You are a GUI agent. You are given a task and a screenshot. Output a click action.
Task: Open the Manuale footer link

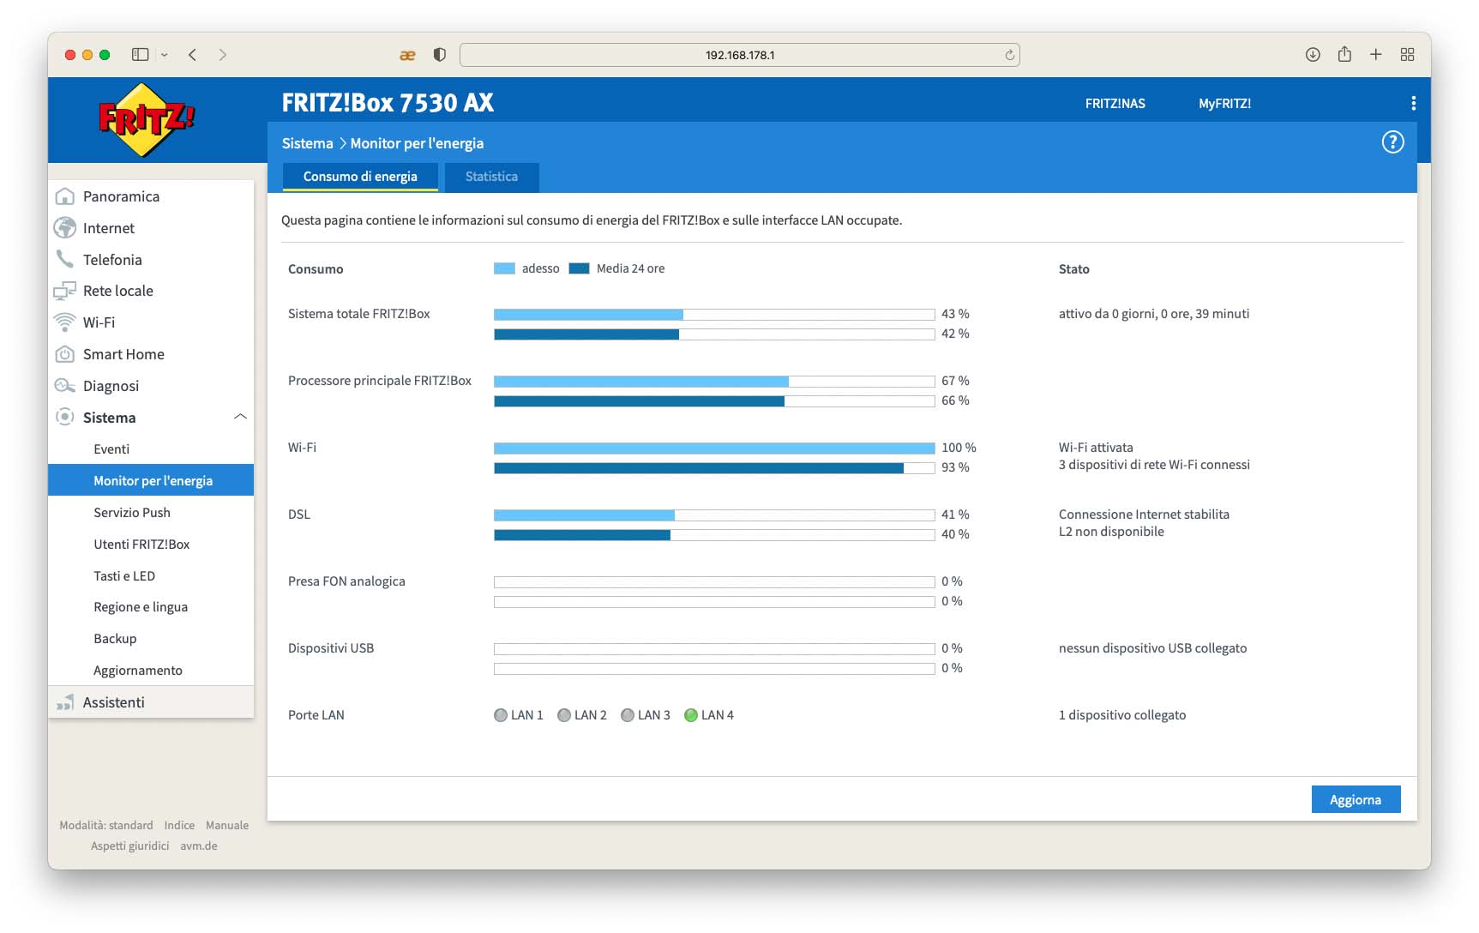227,825
